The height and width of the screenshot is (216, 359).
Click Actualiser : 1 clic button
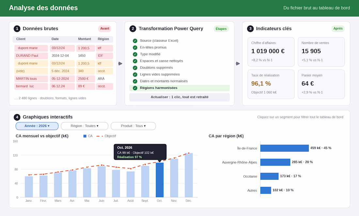tap(179, 97)
